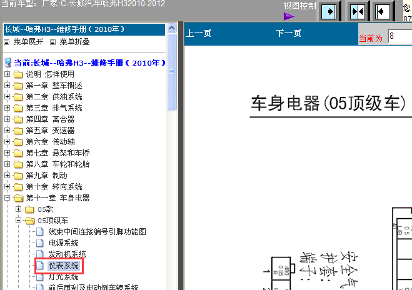Select the 长城--哈弗H3--维修手册 header bar
Screen dimensions: 412x290
84,29
